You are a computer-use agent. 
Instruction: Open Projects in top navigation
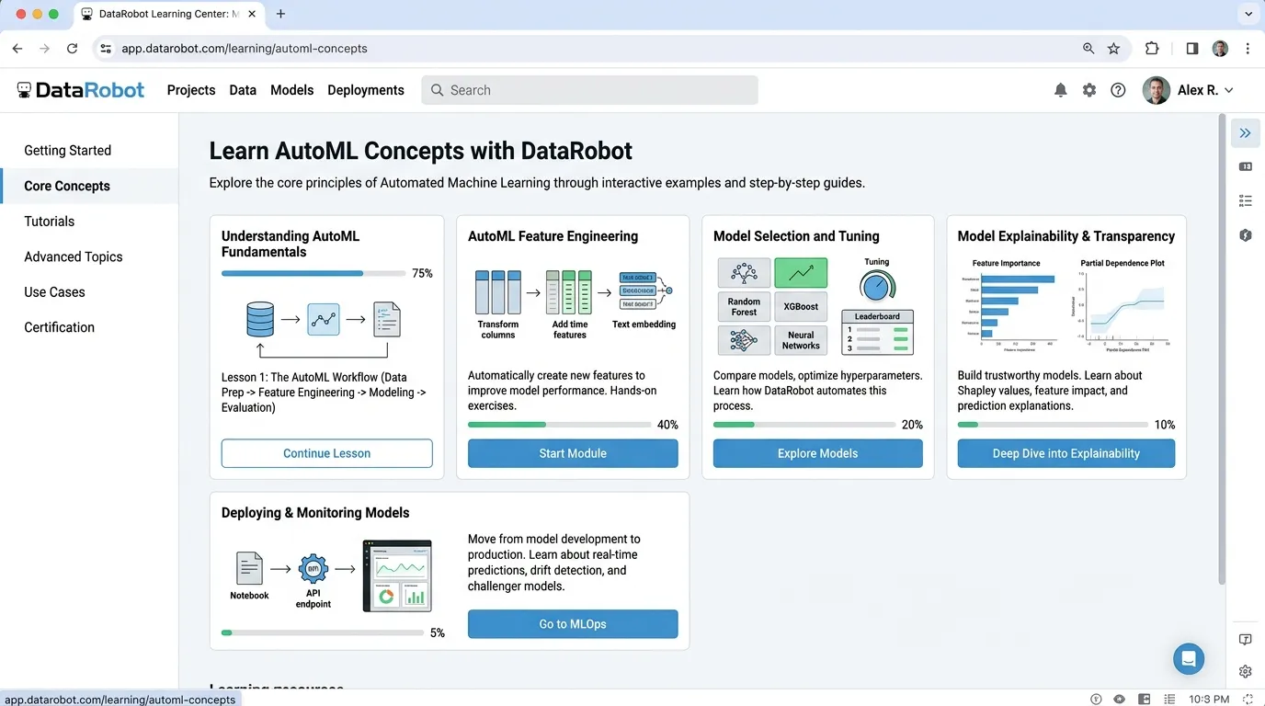click(x=191, y=90)
